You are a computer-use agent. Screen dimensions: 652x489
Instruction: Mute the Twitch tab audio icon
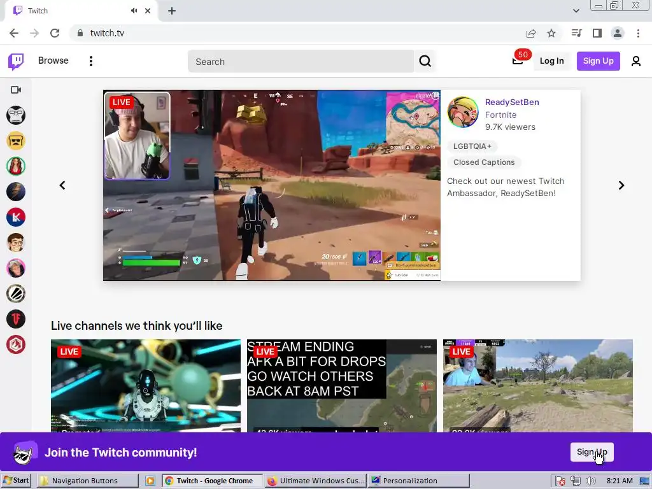click(134, 11)
